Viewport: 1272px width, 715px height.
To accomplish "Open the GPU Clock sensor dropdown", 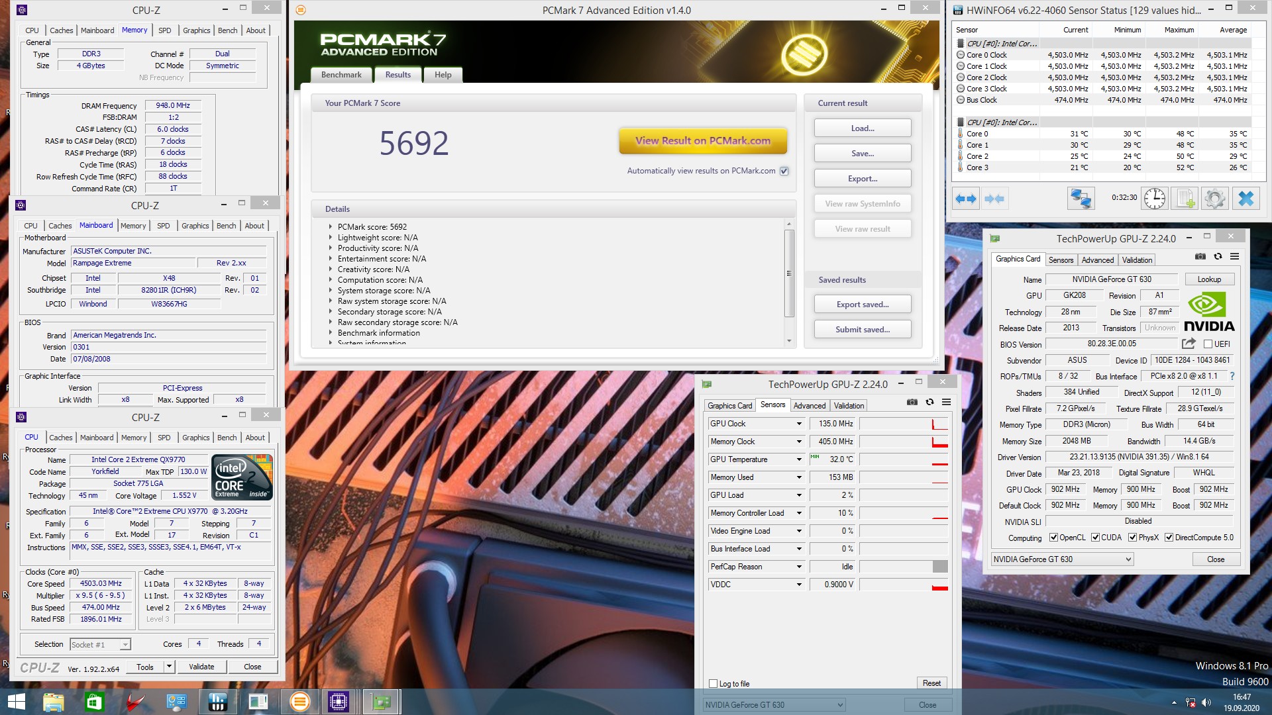I will coord(799,424).
